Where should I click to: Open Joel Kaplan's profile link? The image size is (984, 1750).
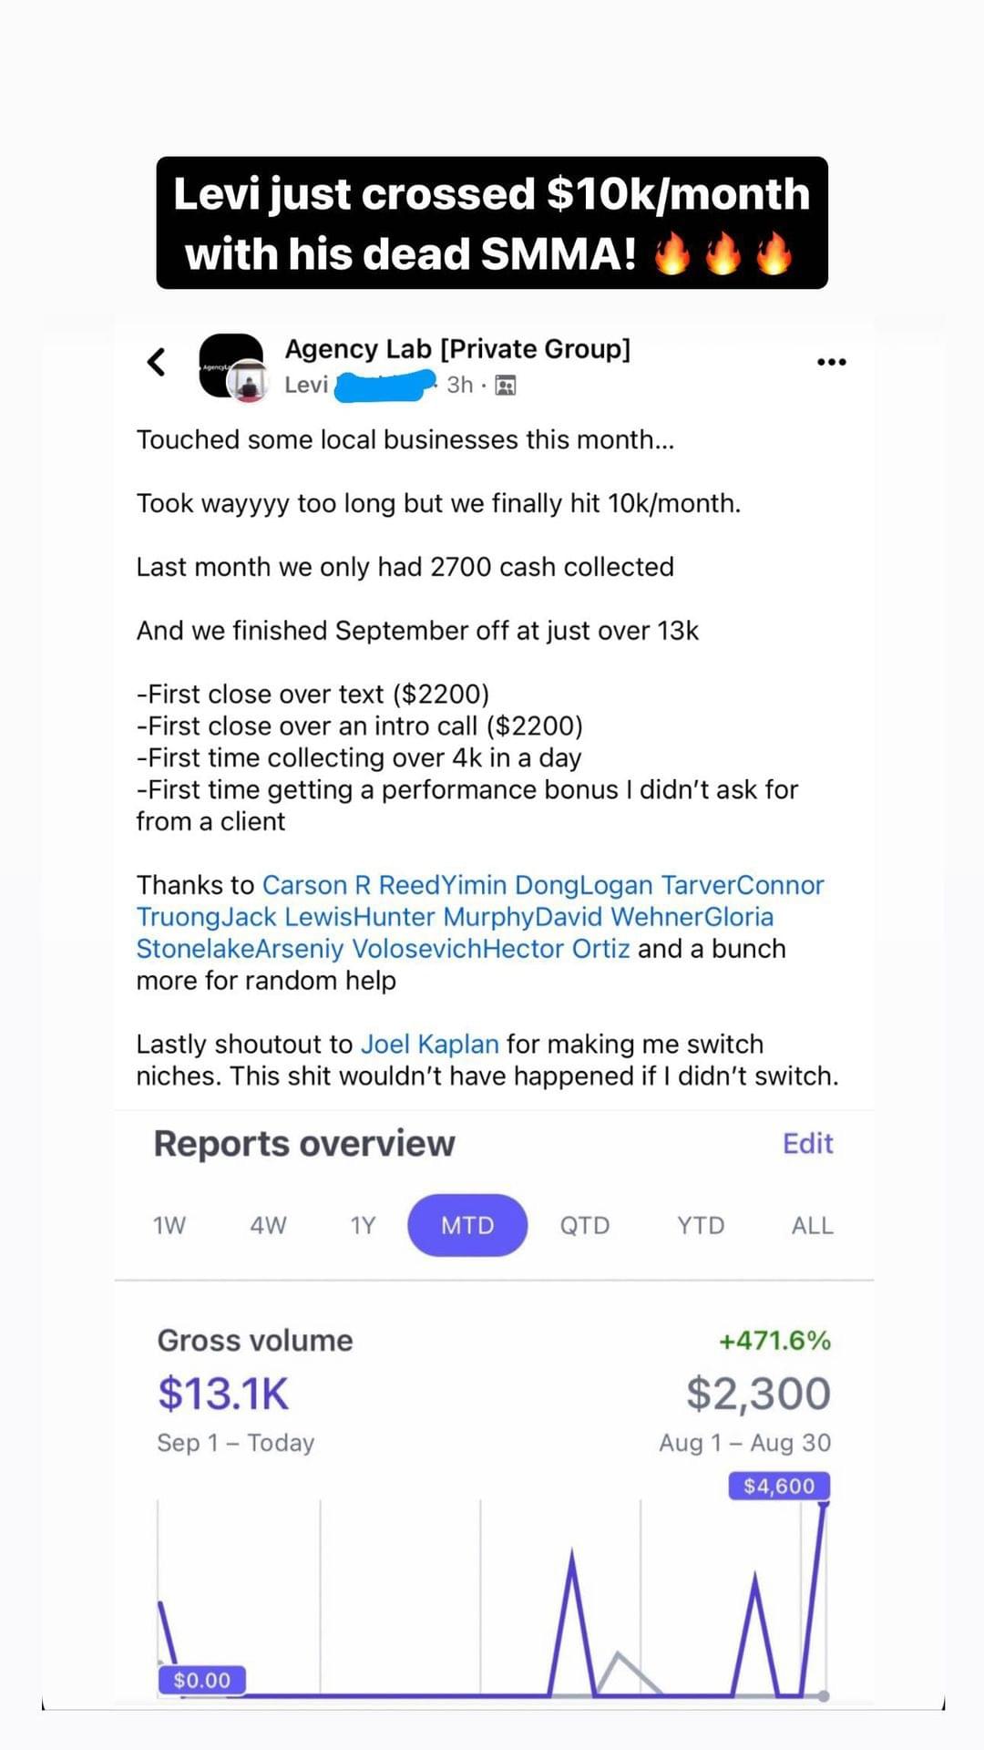(430, 1044)
